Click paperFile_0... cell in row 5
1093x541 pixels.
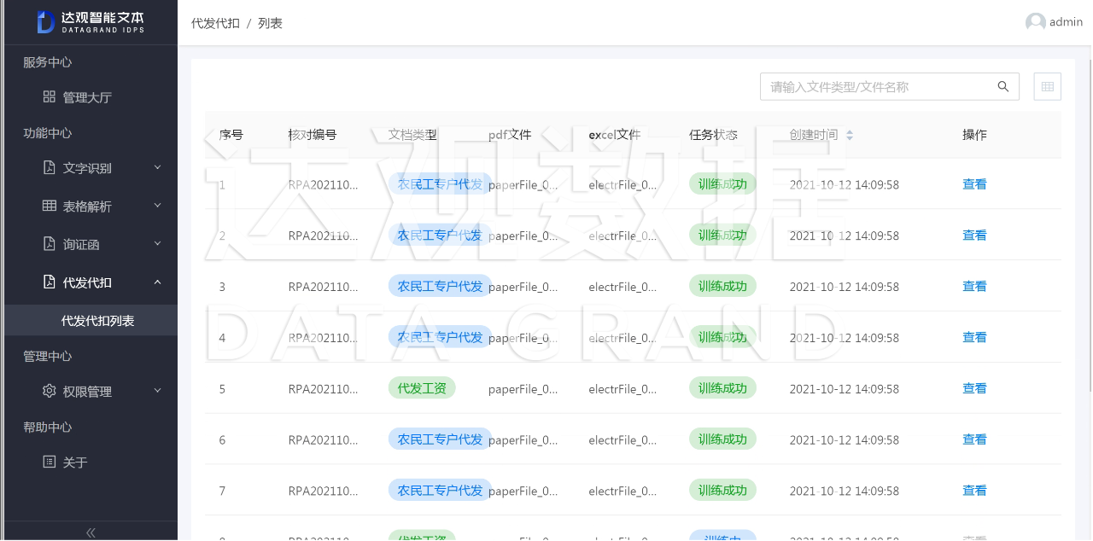(x=523, y=388)
